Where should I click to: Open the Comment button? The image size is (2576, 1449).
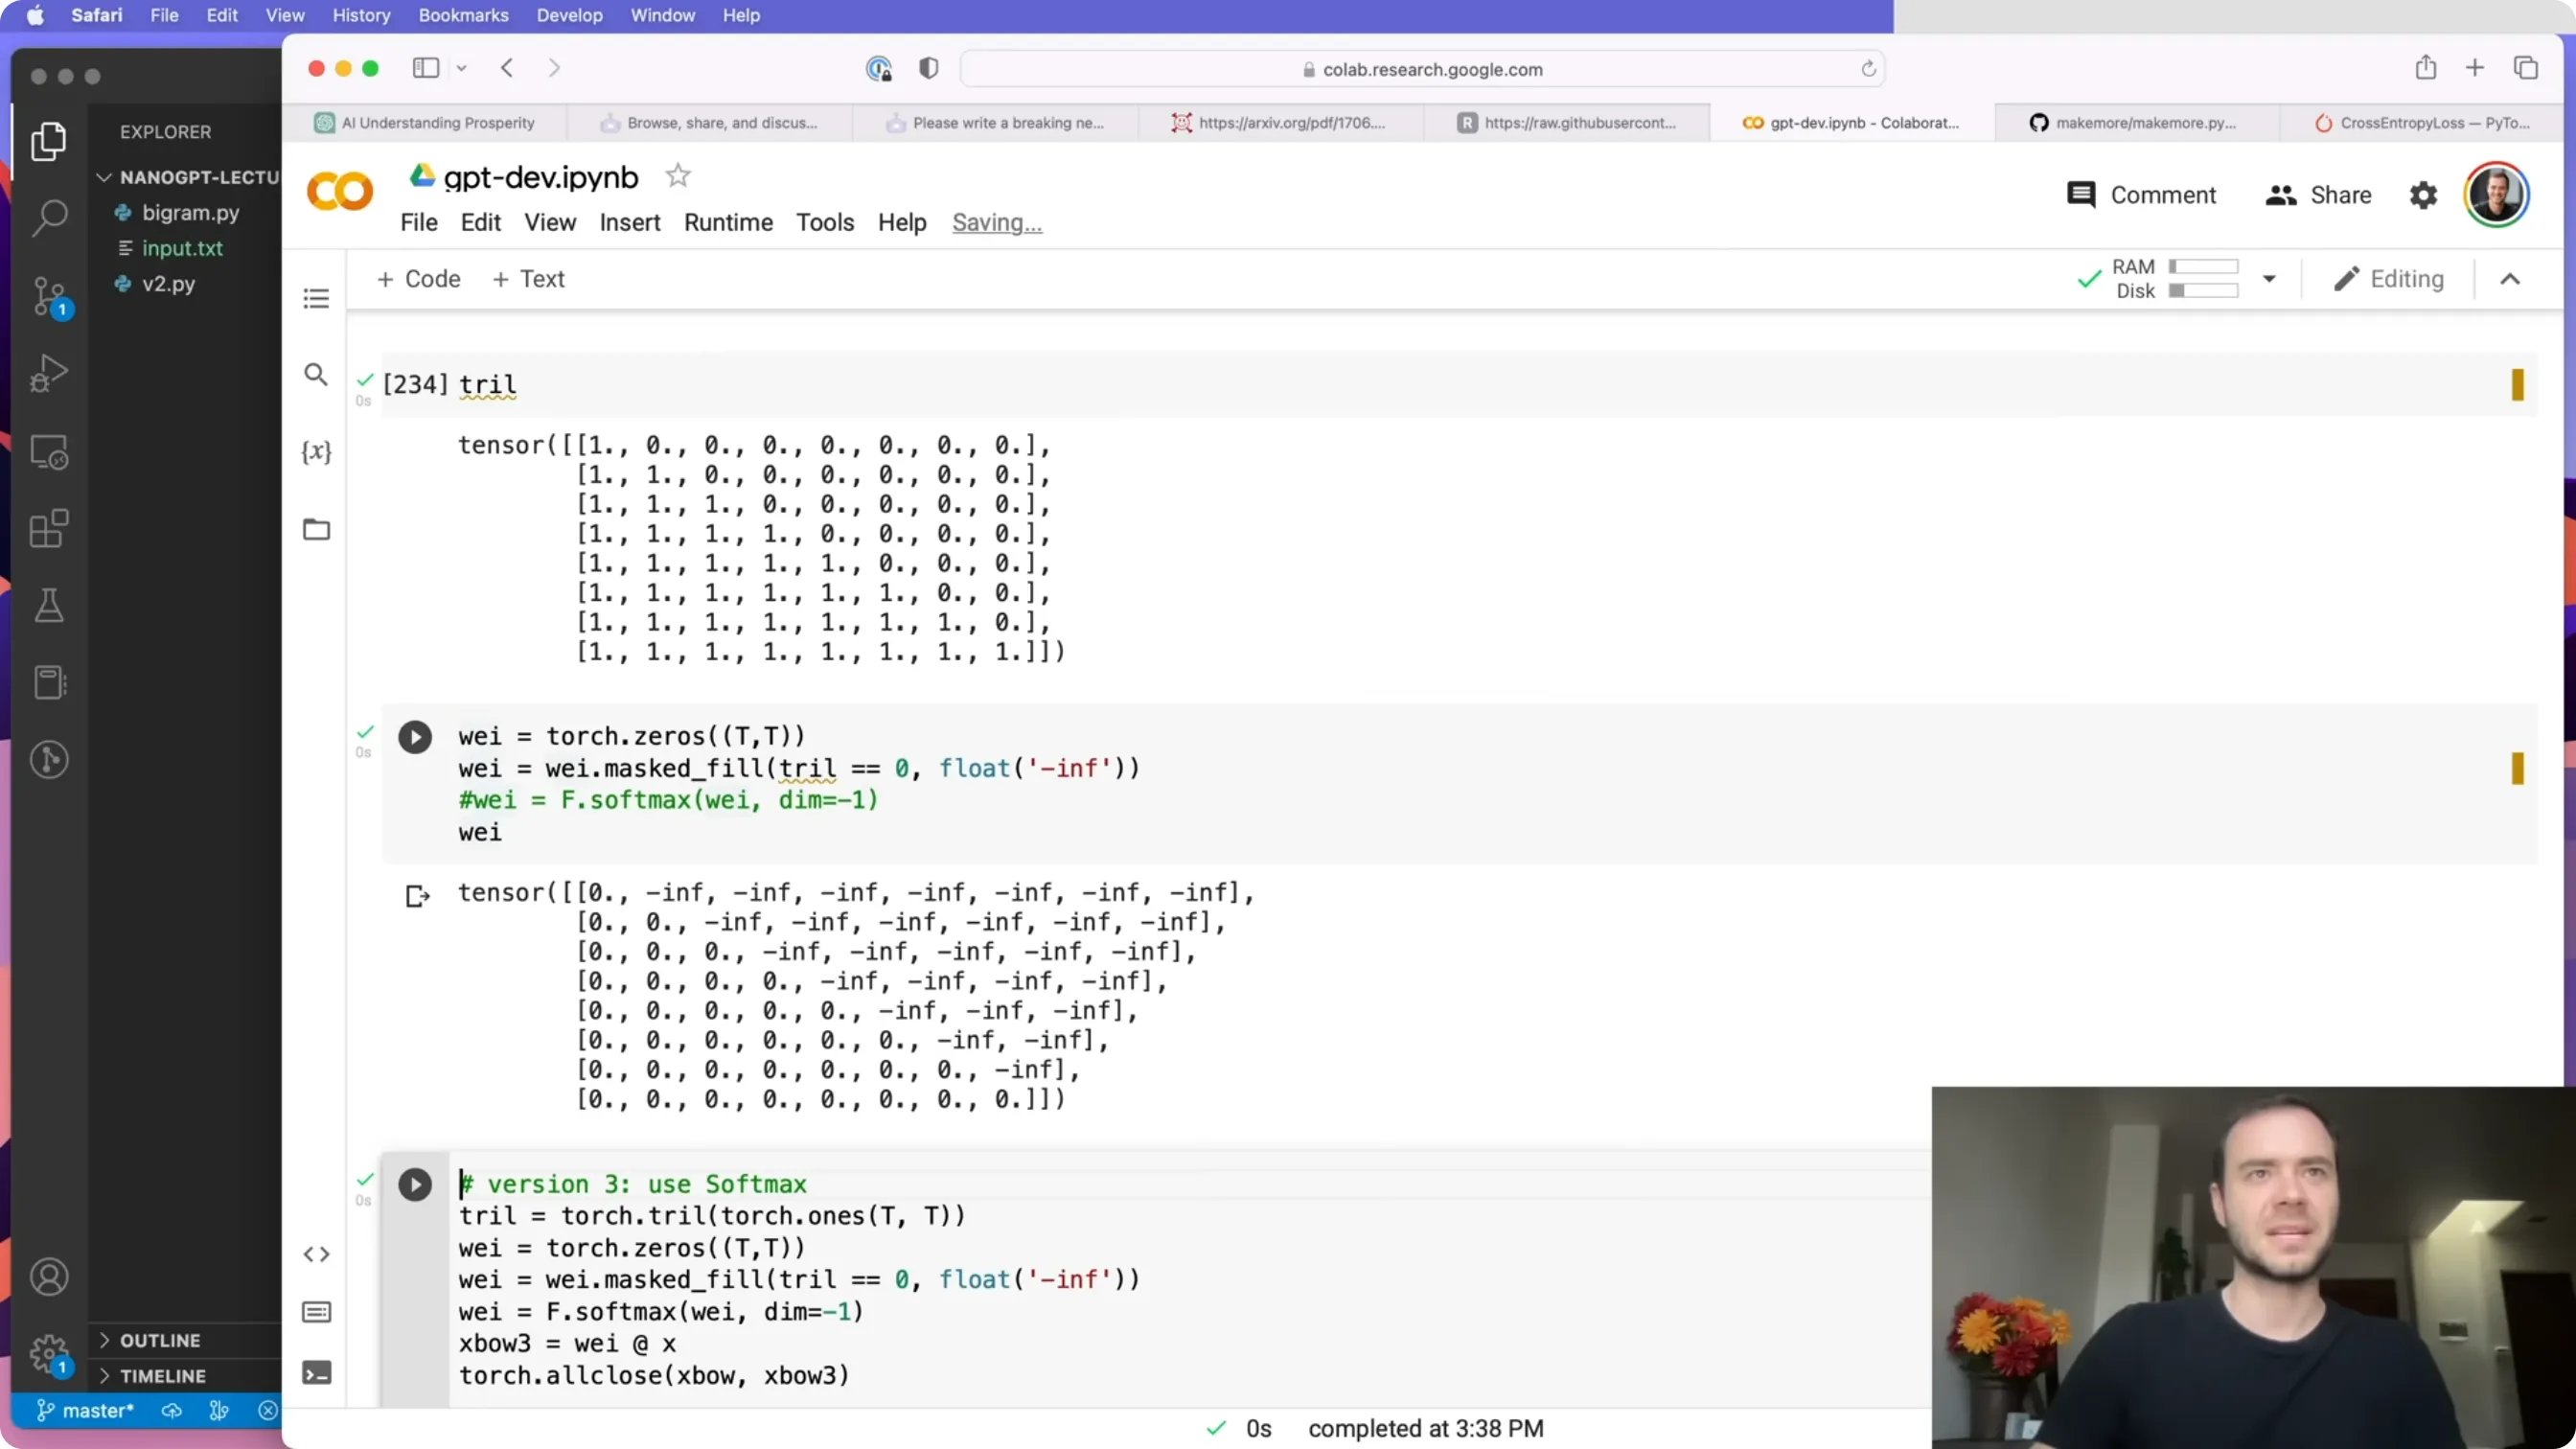[2141, 195]
